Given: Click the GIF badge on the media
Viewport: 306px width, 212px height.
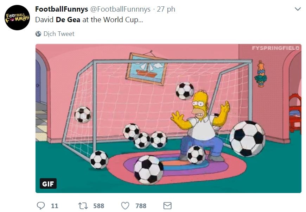Looking at the screenshot, I should tap(48, 183).
